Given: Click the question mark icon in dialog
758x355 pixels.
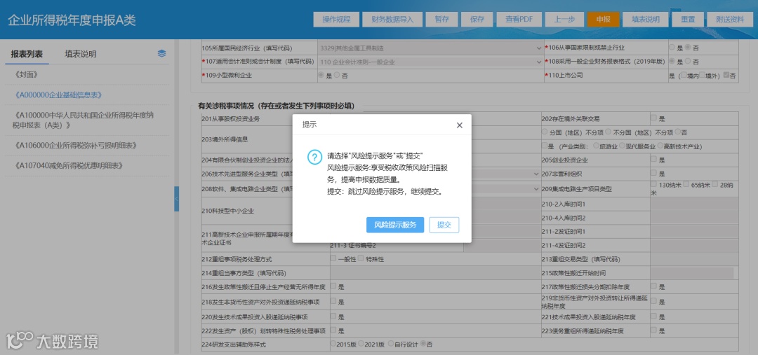Looking at the screenshot, I should [x=314, y=157].
